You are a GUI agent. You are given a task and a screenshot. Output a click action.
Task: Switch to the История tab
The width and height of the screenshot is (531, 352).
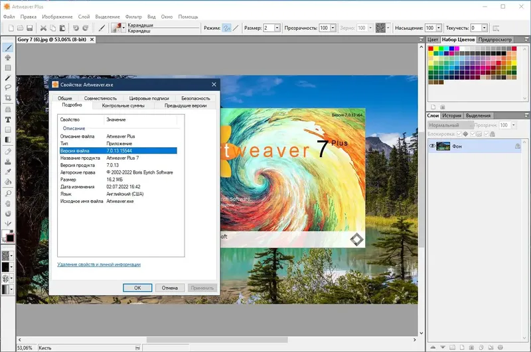click(452, 115)
